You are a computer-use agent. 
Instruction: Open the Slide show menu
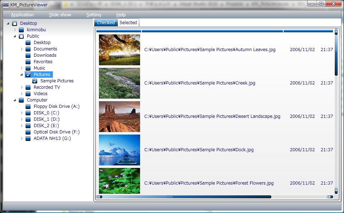click(x=60, y=15)
